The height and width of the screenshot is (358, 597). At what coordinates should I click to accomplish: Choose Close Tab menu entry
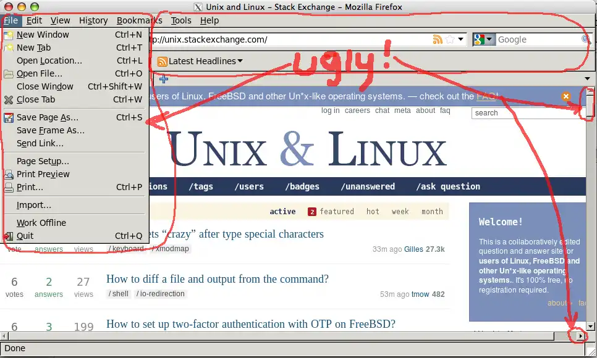(75, 99)
